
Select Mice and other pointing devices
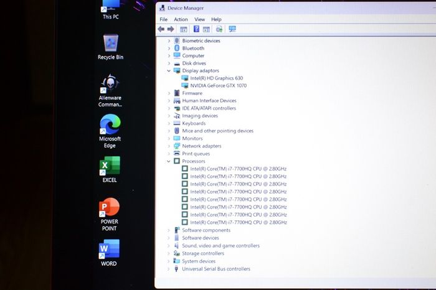tap(218, 131)
